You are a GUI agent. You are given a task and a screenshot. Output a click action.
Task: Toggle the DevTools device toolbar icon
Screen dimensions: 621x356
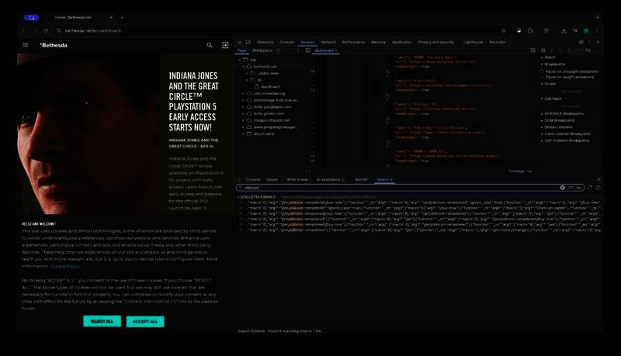pos(249,42)
